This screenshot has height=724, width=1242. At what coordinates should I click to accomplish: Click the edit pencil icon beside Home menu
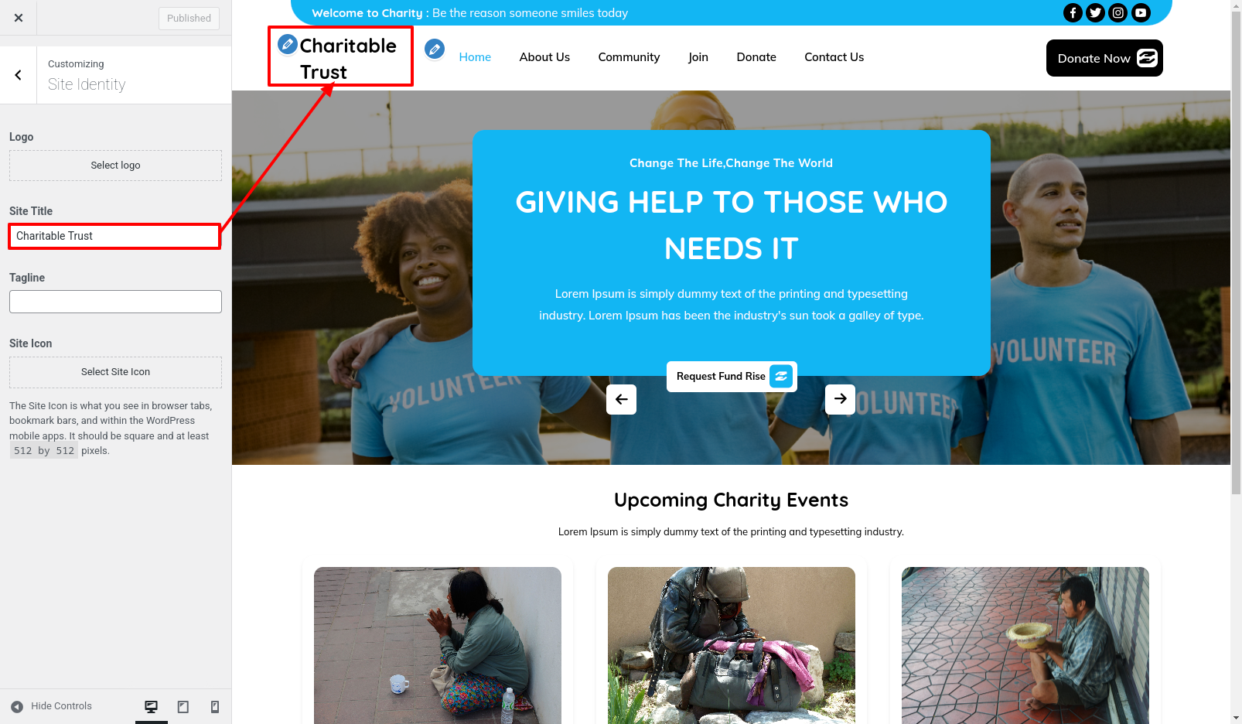[435, 50]
